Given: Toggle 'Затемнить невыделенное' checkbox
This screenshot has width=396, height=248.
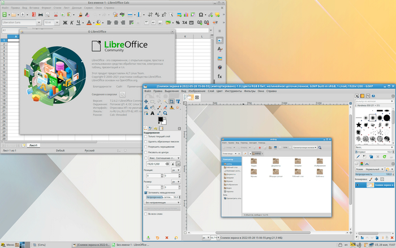Looking at the screenshot, I should coord(145,193).
